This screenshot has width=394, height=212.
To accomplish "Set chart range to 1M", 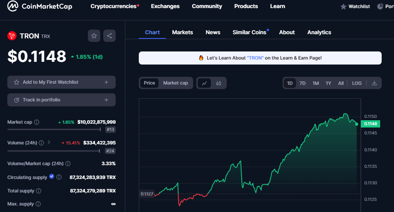I will (316, 83).
